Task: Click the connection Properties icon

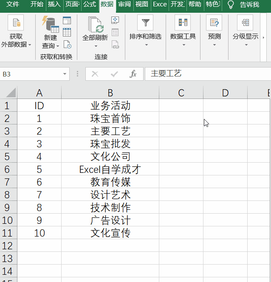Action: click(115, 33)
